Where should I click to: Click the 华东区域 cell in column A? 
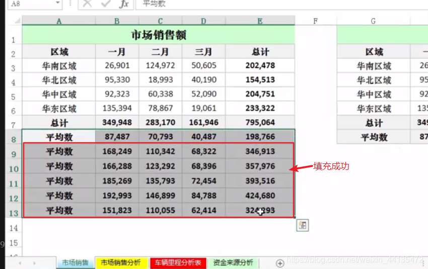click(x=59, y=109)
